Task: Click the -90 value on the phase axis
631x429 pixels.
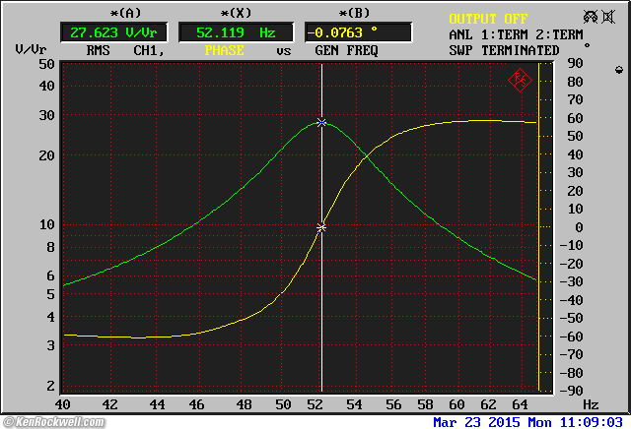Action: point(571,391)
